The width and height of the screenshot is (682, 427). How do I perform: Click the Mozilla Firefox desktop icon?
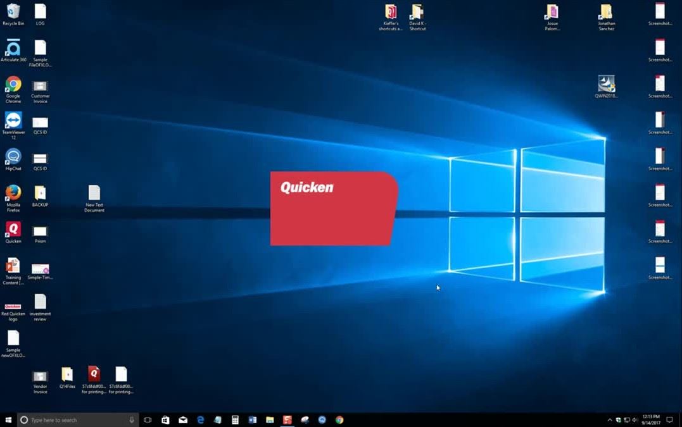pos(13,193)
